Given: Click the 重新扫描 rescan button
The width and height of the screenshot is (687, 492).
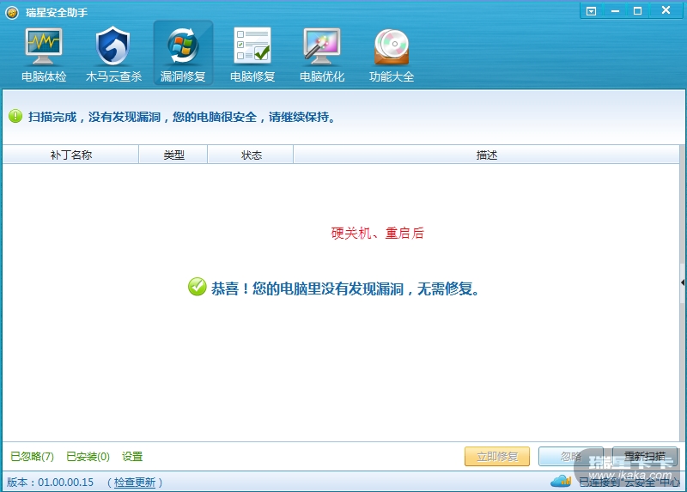Looking at the screenshot, I should [645, 457].
